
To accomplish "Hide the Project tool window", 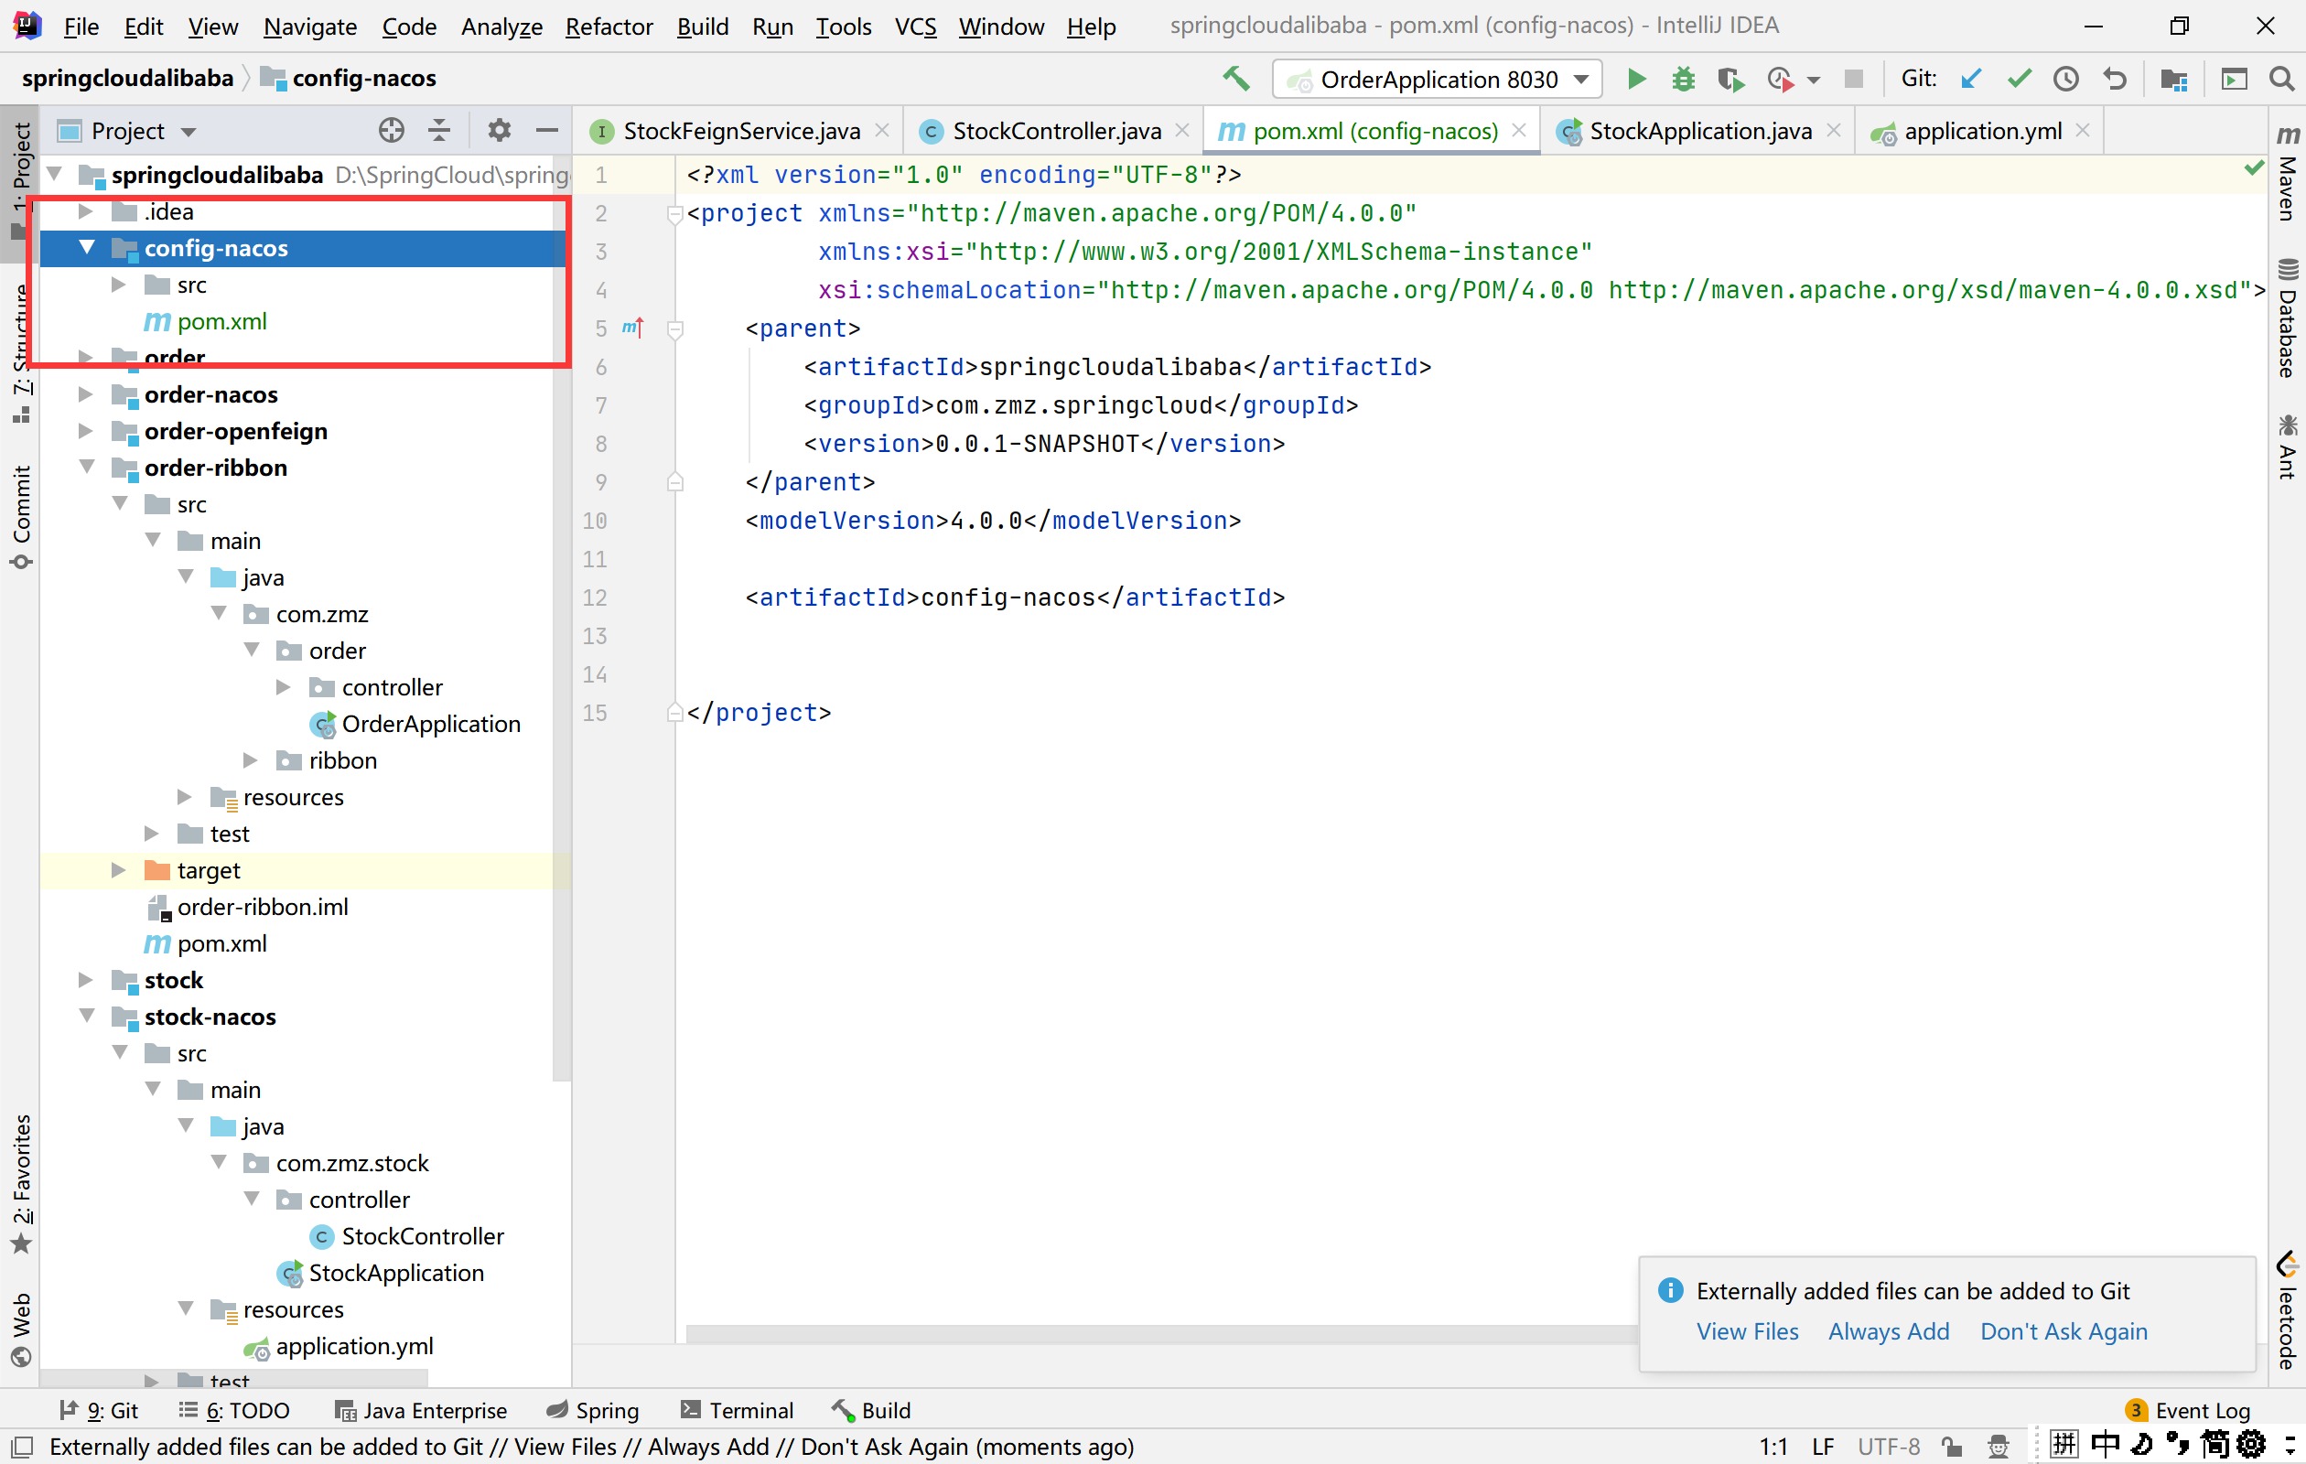I will tap(547, 130).
